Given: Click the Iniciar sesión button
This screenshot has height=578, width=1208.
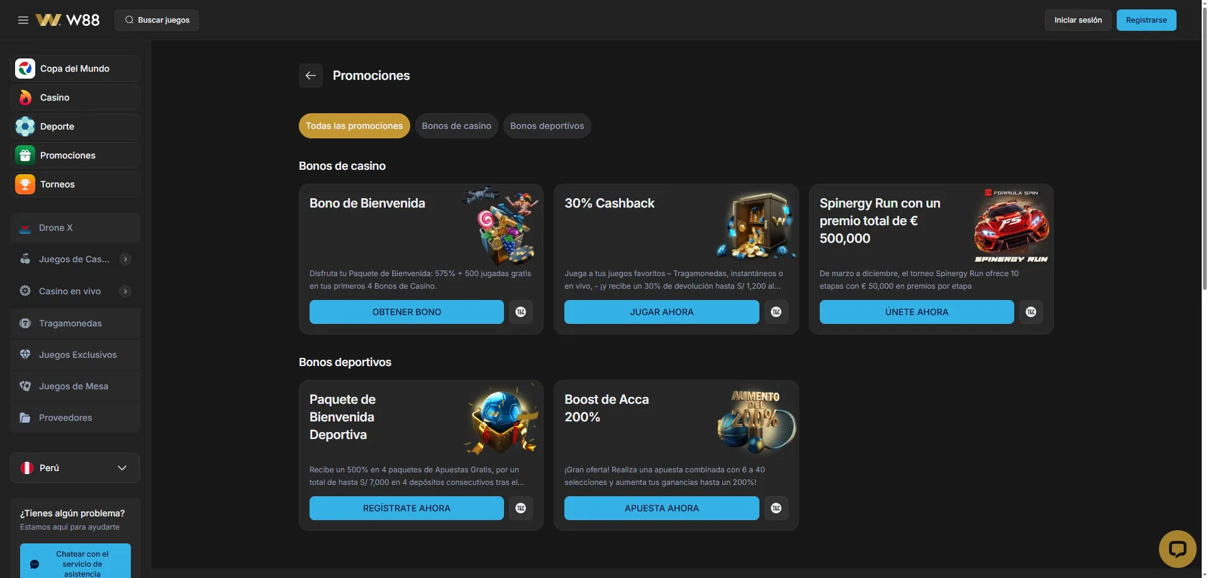Looking at the screenshot, I should click(1078, 20).
